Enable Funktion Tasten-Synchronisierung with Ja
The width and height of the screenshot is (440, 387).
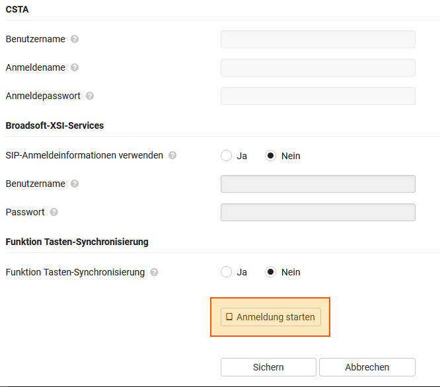tap(227, 272)
